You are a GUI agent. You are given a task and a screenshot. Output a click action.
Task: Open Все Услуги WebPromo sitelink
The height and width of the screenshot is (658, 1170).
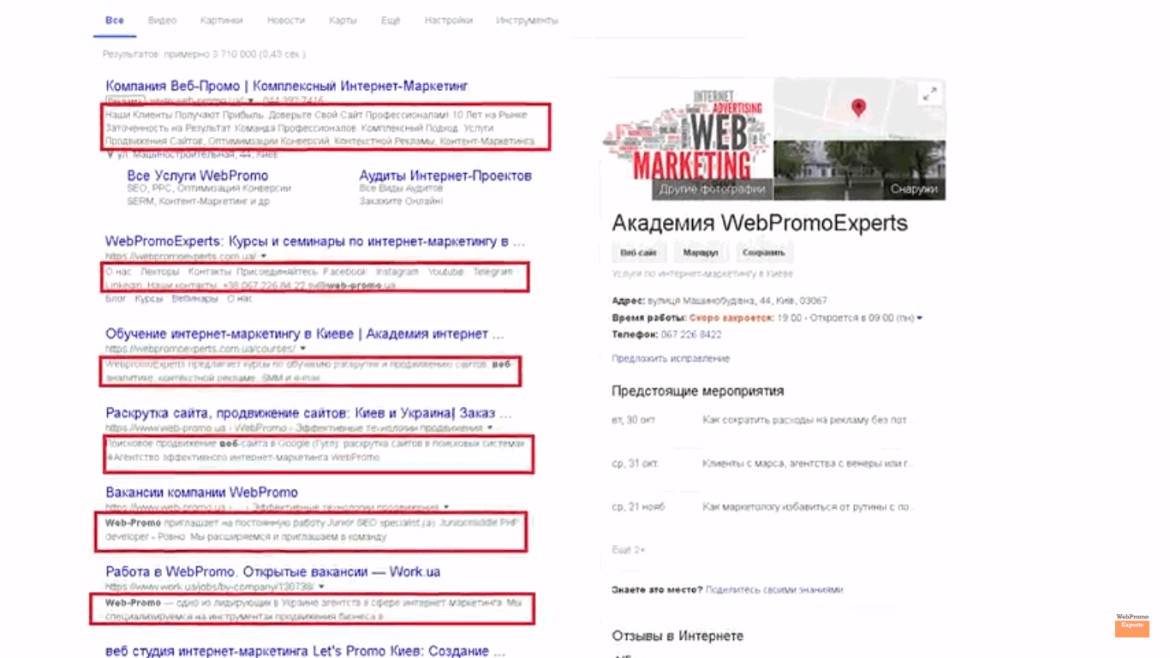(x=198, y=176)
